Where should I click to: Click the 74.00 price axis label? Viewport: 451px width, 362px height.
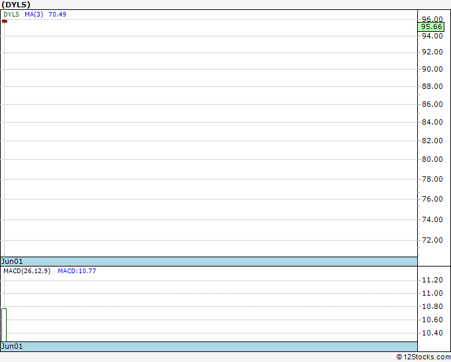click(x=432, y=219)
